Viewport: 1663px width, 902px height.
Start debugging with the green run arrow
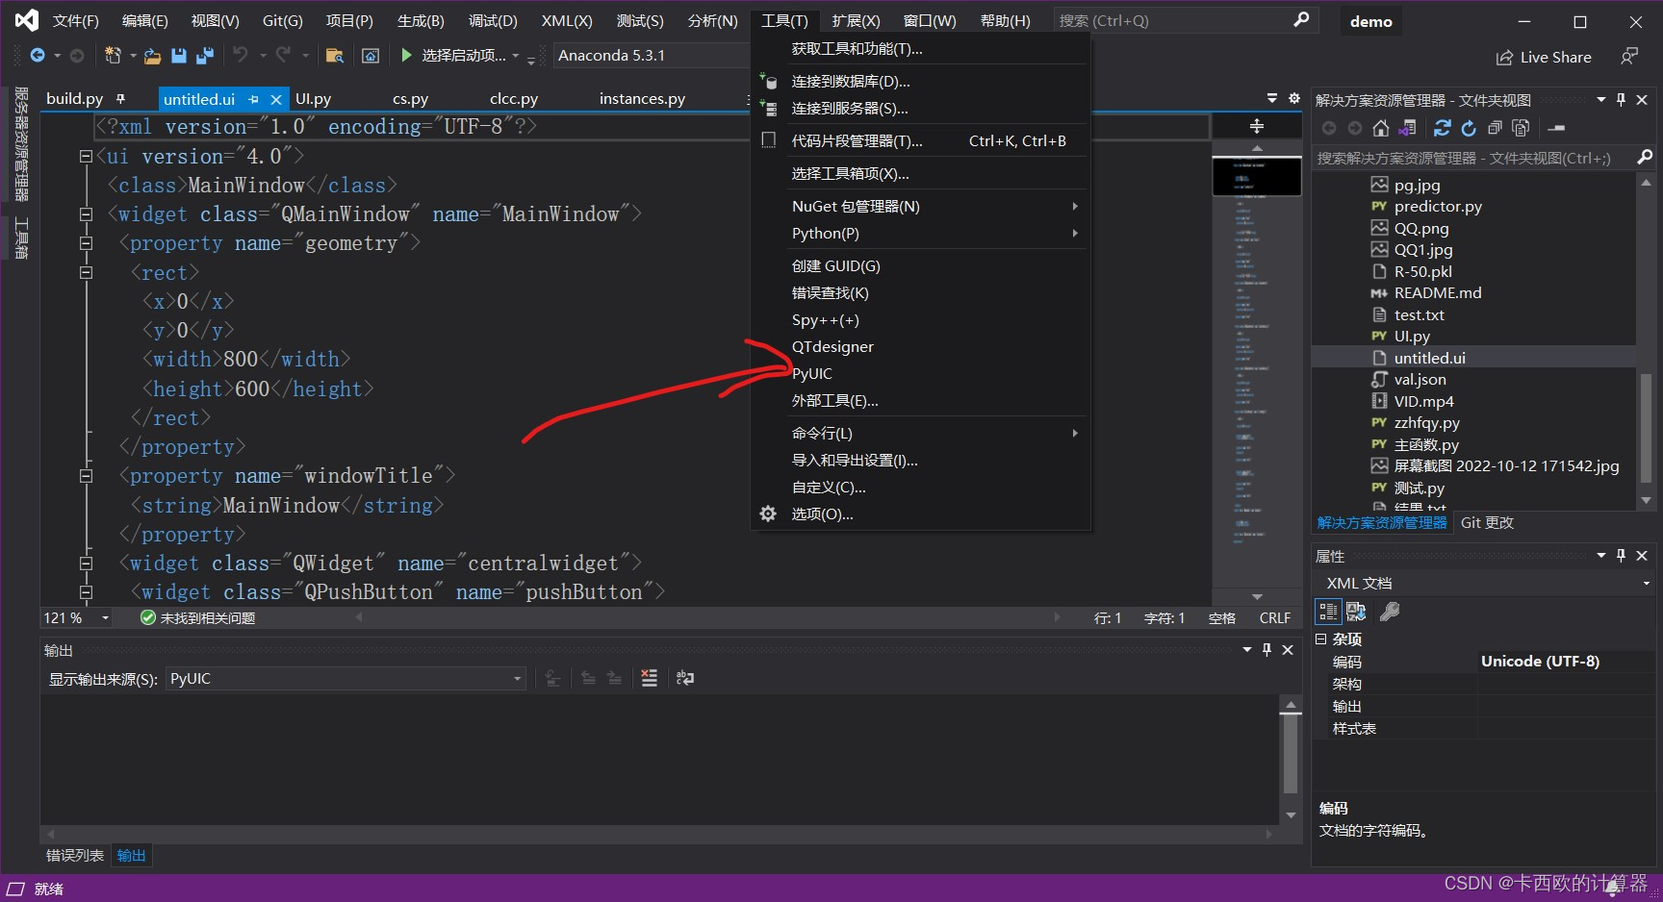tap(405, 55)
